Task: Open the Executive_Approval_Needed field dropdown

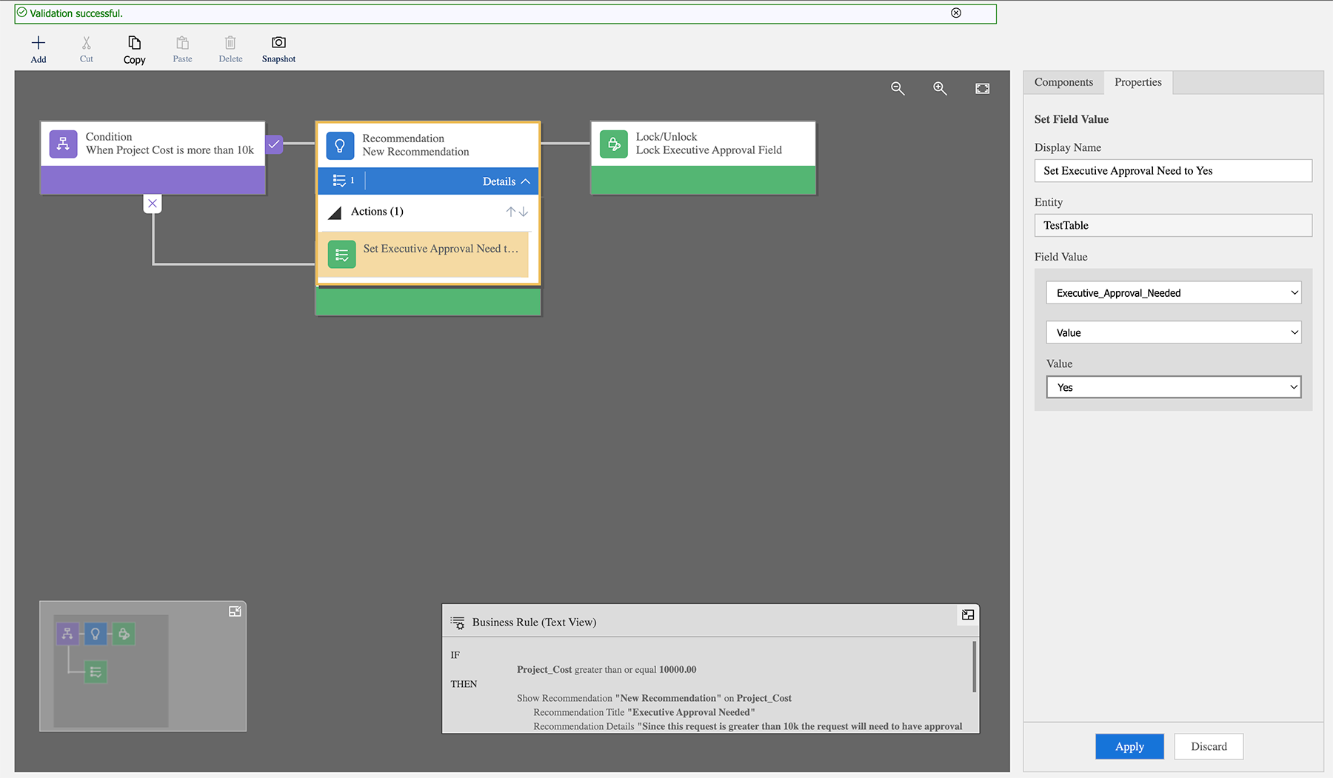Action: (1172, 292)
